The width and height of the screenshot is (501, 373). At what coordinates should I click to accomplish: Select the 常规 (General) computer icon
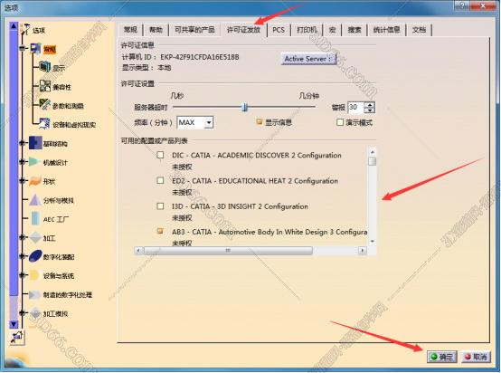[35, 49]
